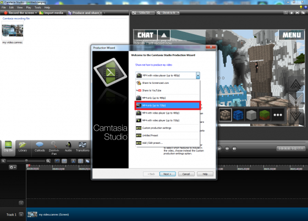308x221 pixels.
Task: Open the Callouts tab
Action: [40, 147]
